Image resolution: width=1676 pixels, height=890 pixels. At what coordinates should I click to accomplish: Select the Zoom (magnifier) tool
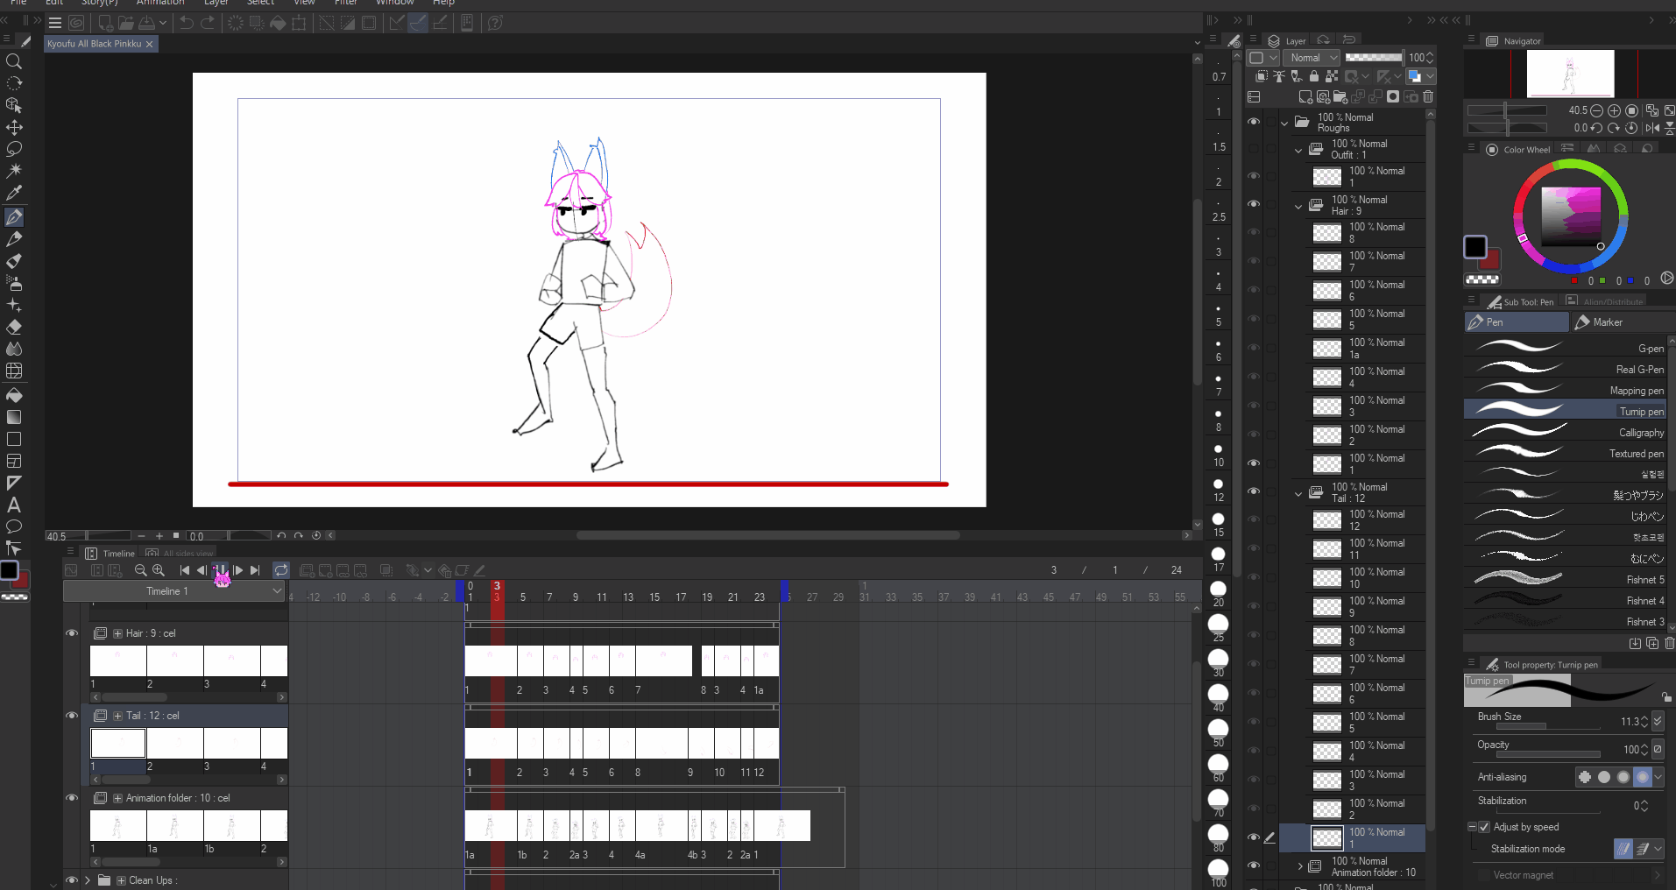click(x=14, y=61)
